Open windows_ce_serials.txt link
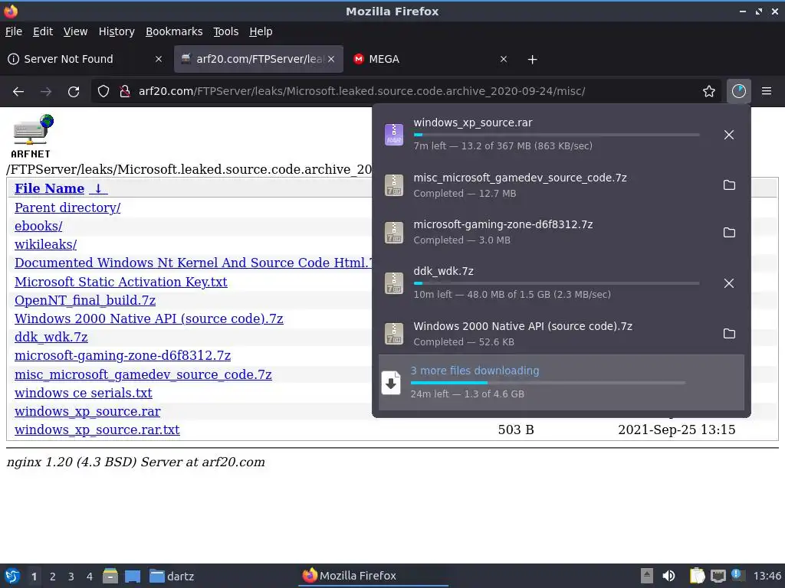The height and width of the screenshot is (588, 785). click(x=83, y=393)
